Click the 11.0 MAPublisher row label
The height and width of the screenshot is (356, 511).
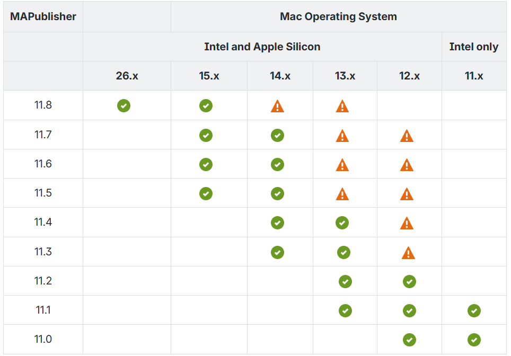43,339
